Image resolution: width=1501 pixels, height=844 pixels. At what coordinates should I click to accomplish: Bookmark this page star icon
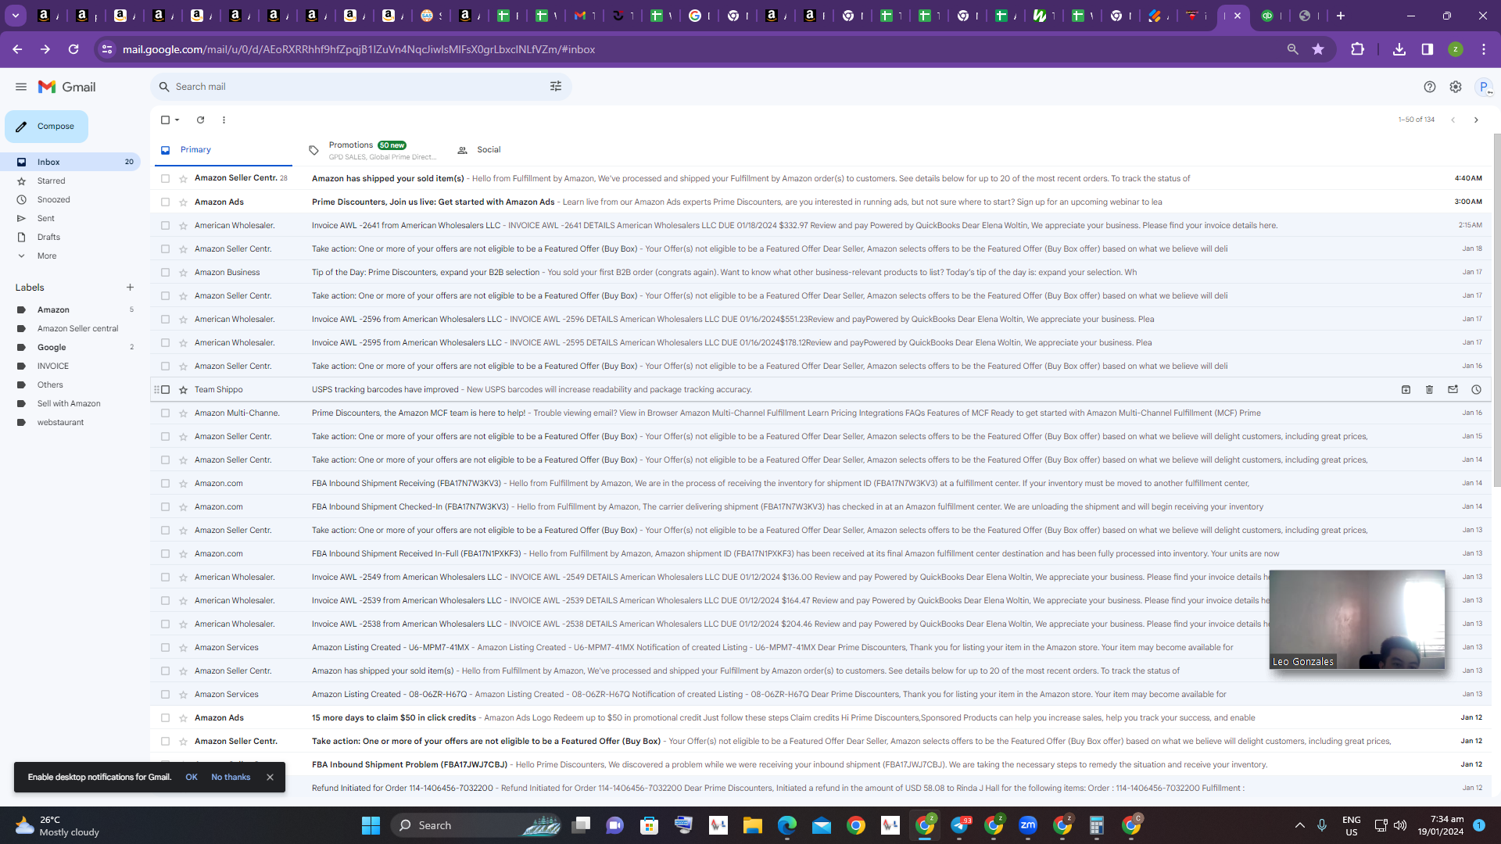point(1318,49)
